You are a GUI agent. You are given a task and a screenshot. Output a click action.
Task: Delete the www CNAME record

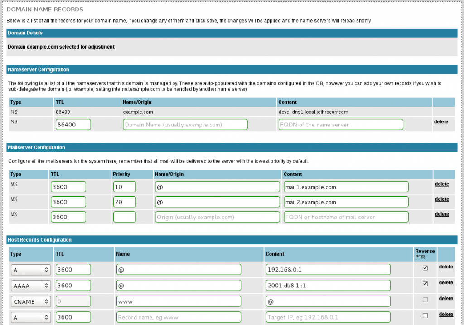click(446, 298)
